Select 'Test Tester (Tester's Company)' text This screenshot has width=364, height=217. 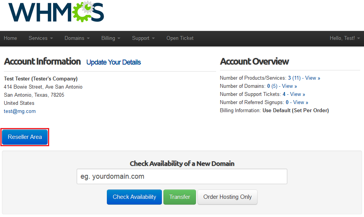pyautogui.click(x=41, y=79)
